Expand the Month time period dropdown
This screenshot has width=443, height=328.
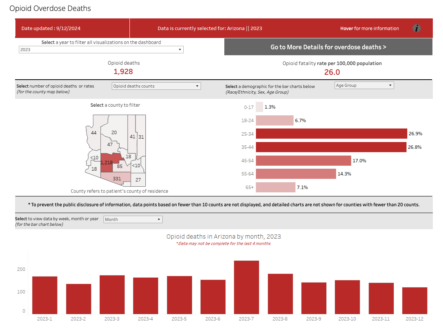(132, 219)
